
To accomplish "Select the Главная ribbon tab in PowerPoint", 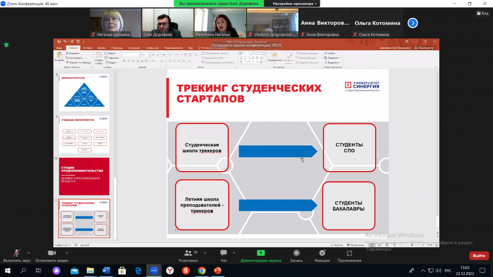I will click(73, 48).
